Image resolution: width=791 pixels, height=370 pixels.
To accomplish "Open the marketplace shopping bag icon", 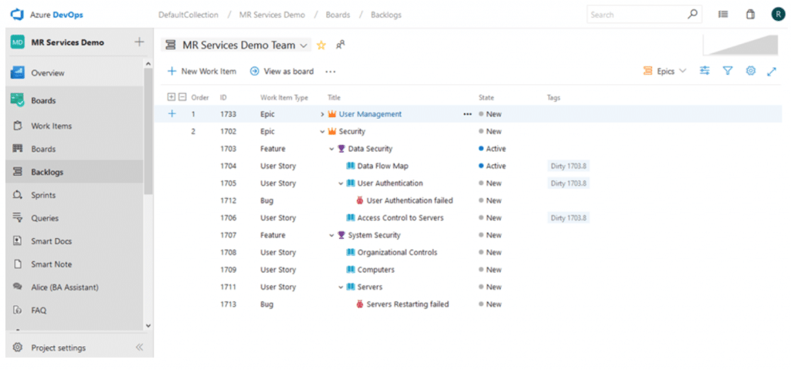I will (751, 15).
